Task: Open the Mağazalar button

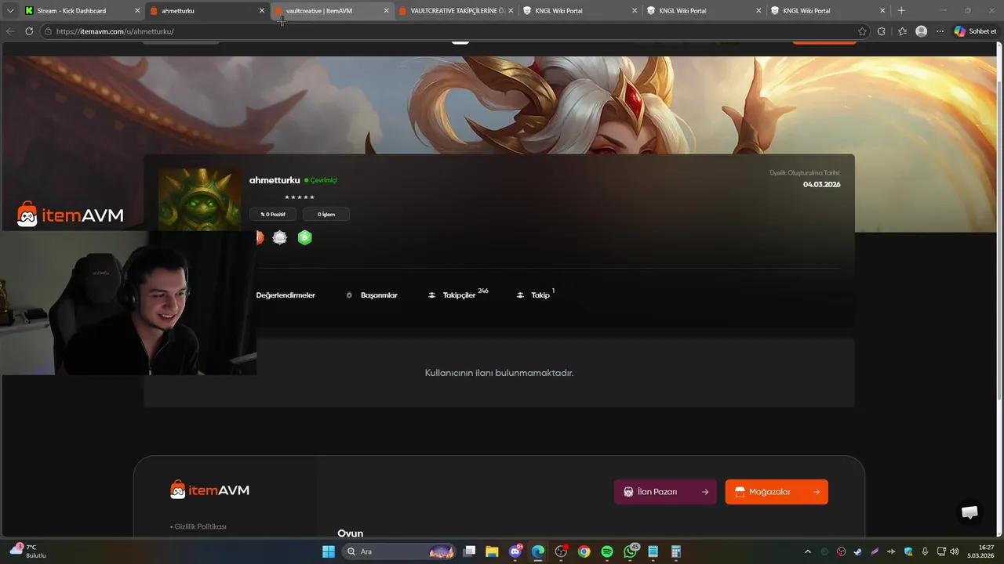Action: tap(777, 492)
